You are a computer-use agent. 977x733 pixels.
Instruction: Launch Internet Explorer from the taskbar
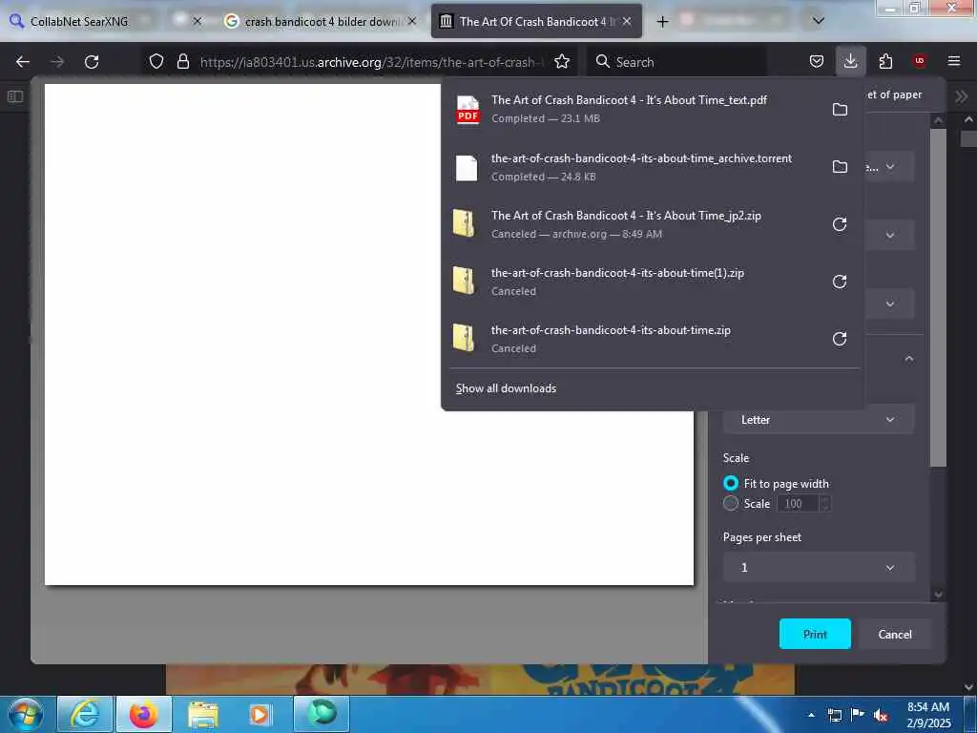click(x=85, y=714)
